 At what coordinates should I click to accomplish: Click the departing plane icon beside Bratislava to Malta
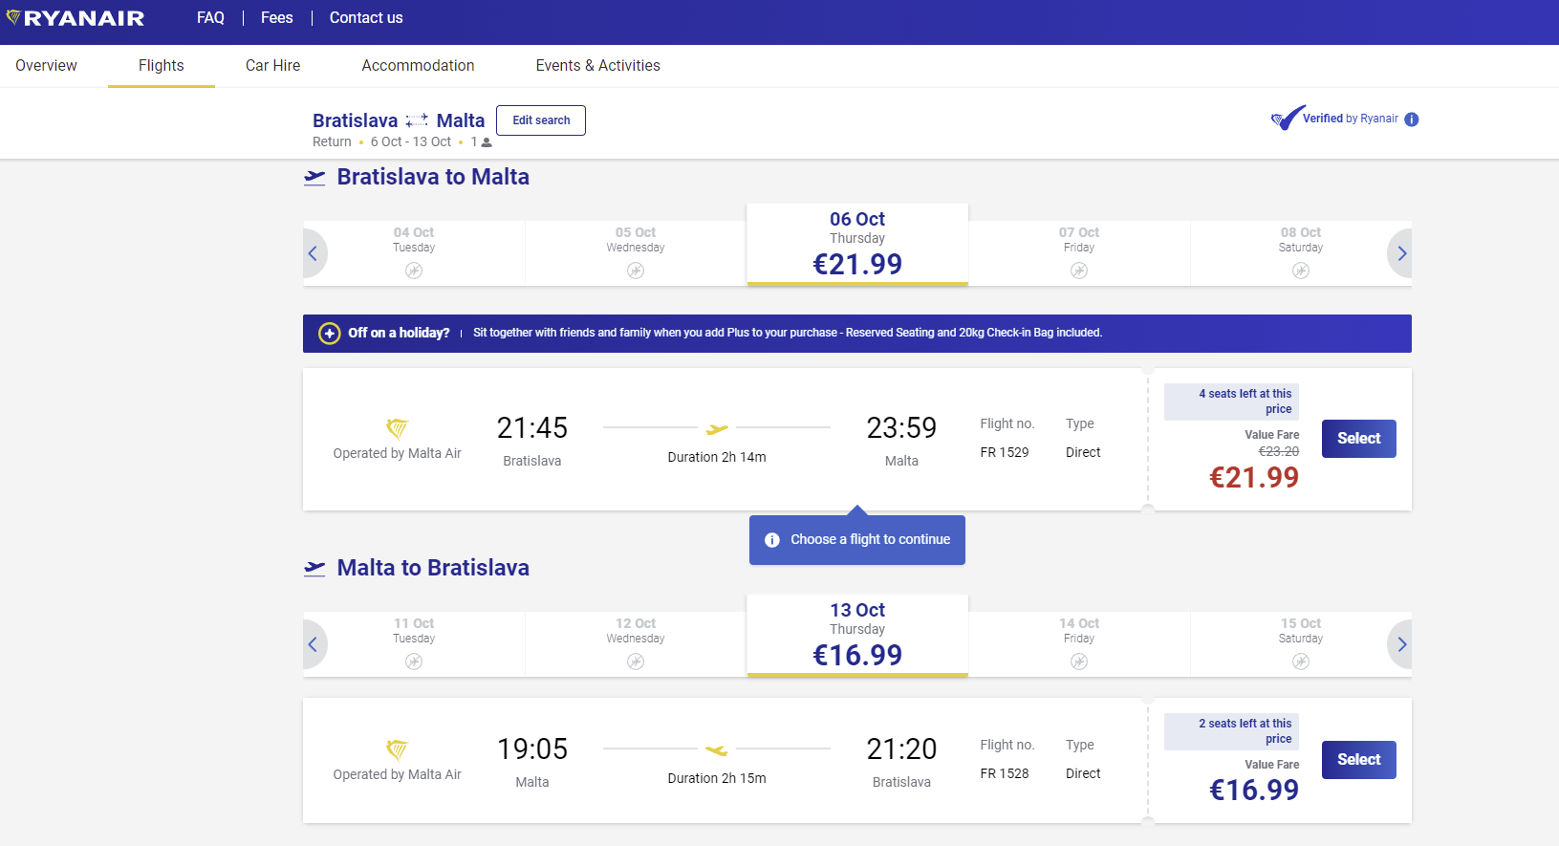(314, 178)
